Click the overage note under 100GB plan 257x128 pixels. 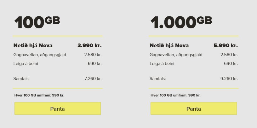pos(39,95)
